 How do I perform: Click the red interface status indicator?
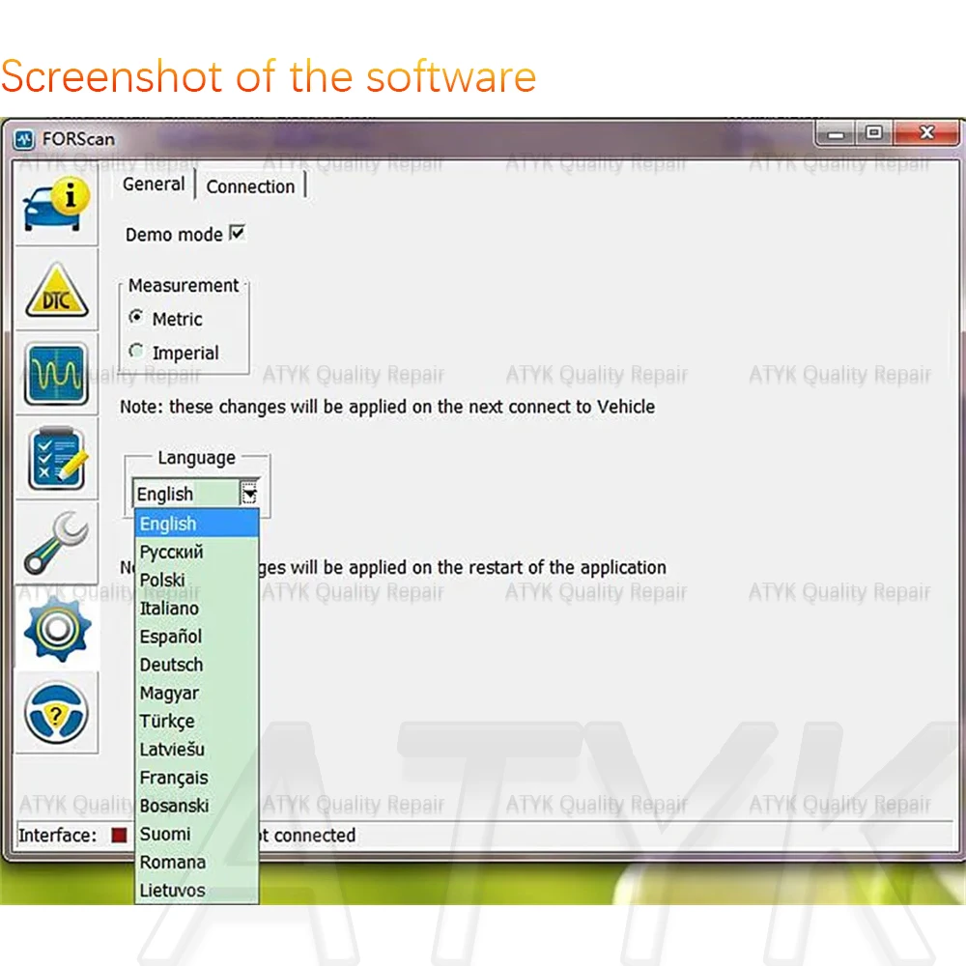(x=119, y=835)
